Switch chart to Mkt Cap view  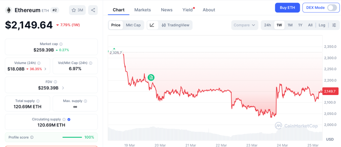[x=133, y=25]
